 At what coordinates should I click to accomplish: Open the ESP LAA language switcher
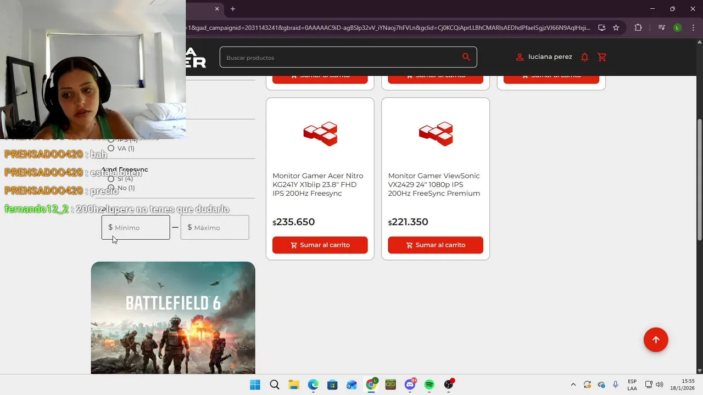pos(632,385)
